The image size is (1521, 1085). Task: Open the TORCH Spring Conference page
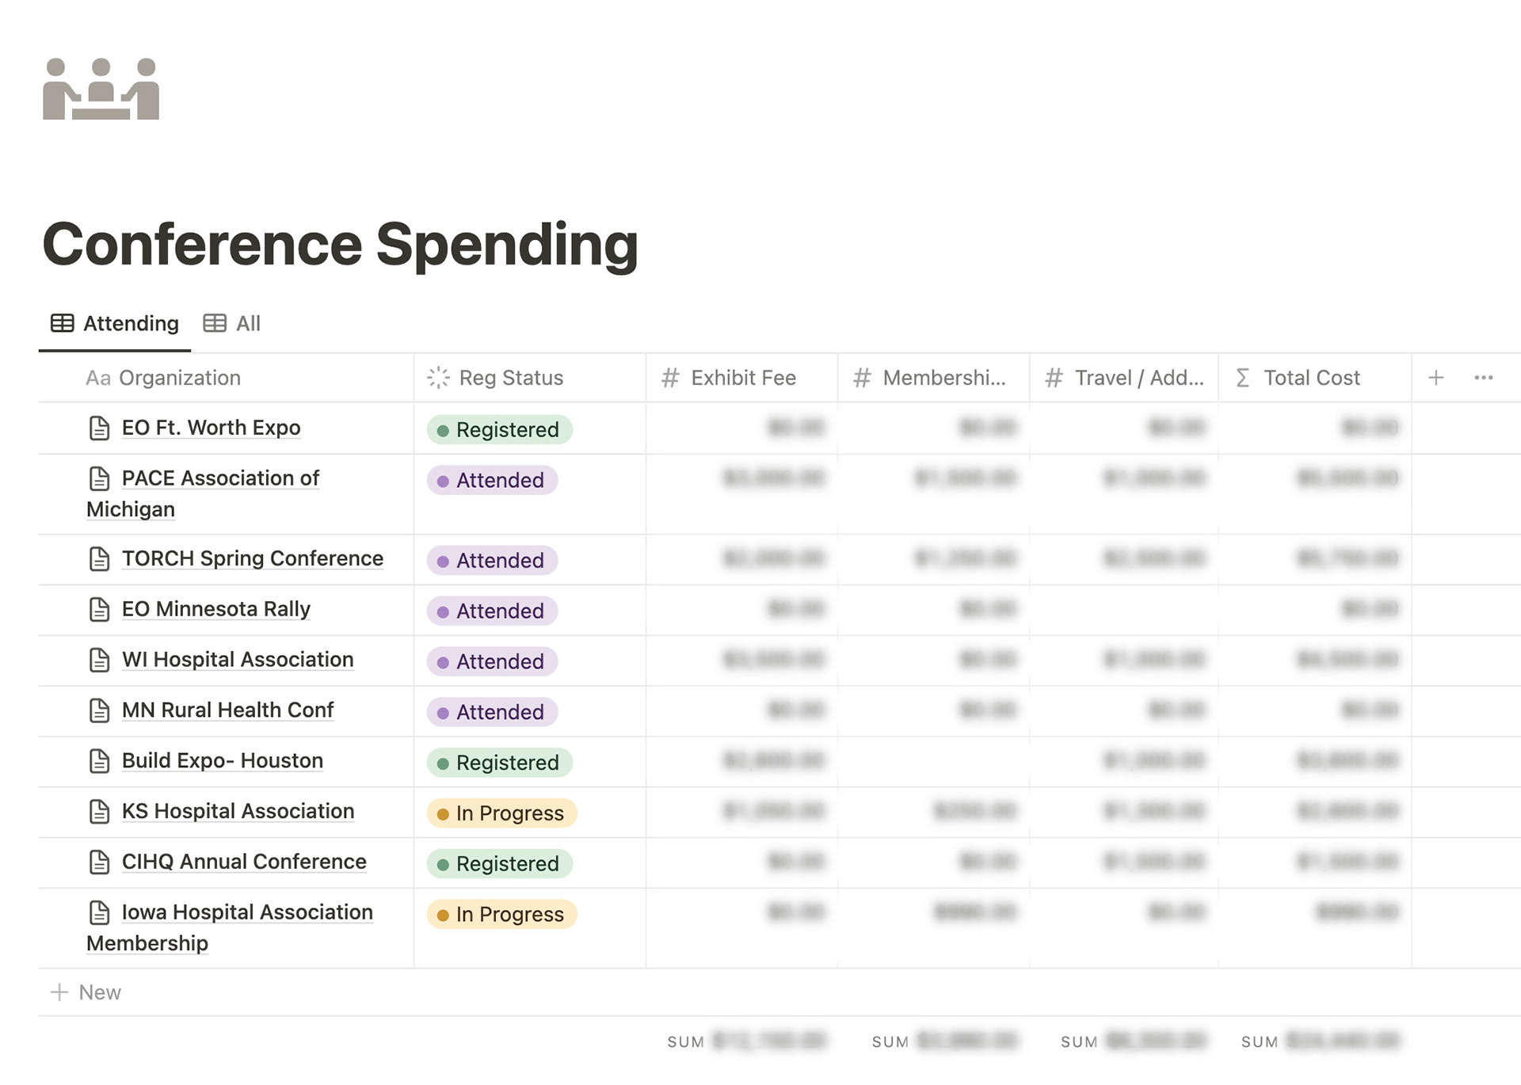click(x=252, y=558)
